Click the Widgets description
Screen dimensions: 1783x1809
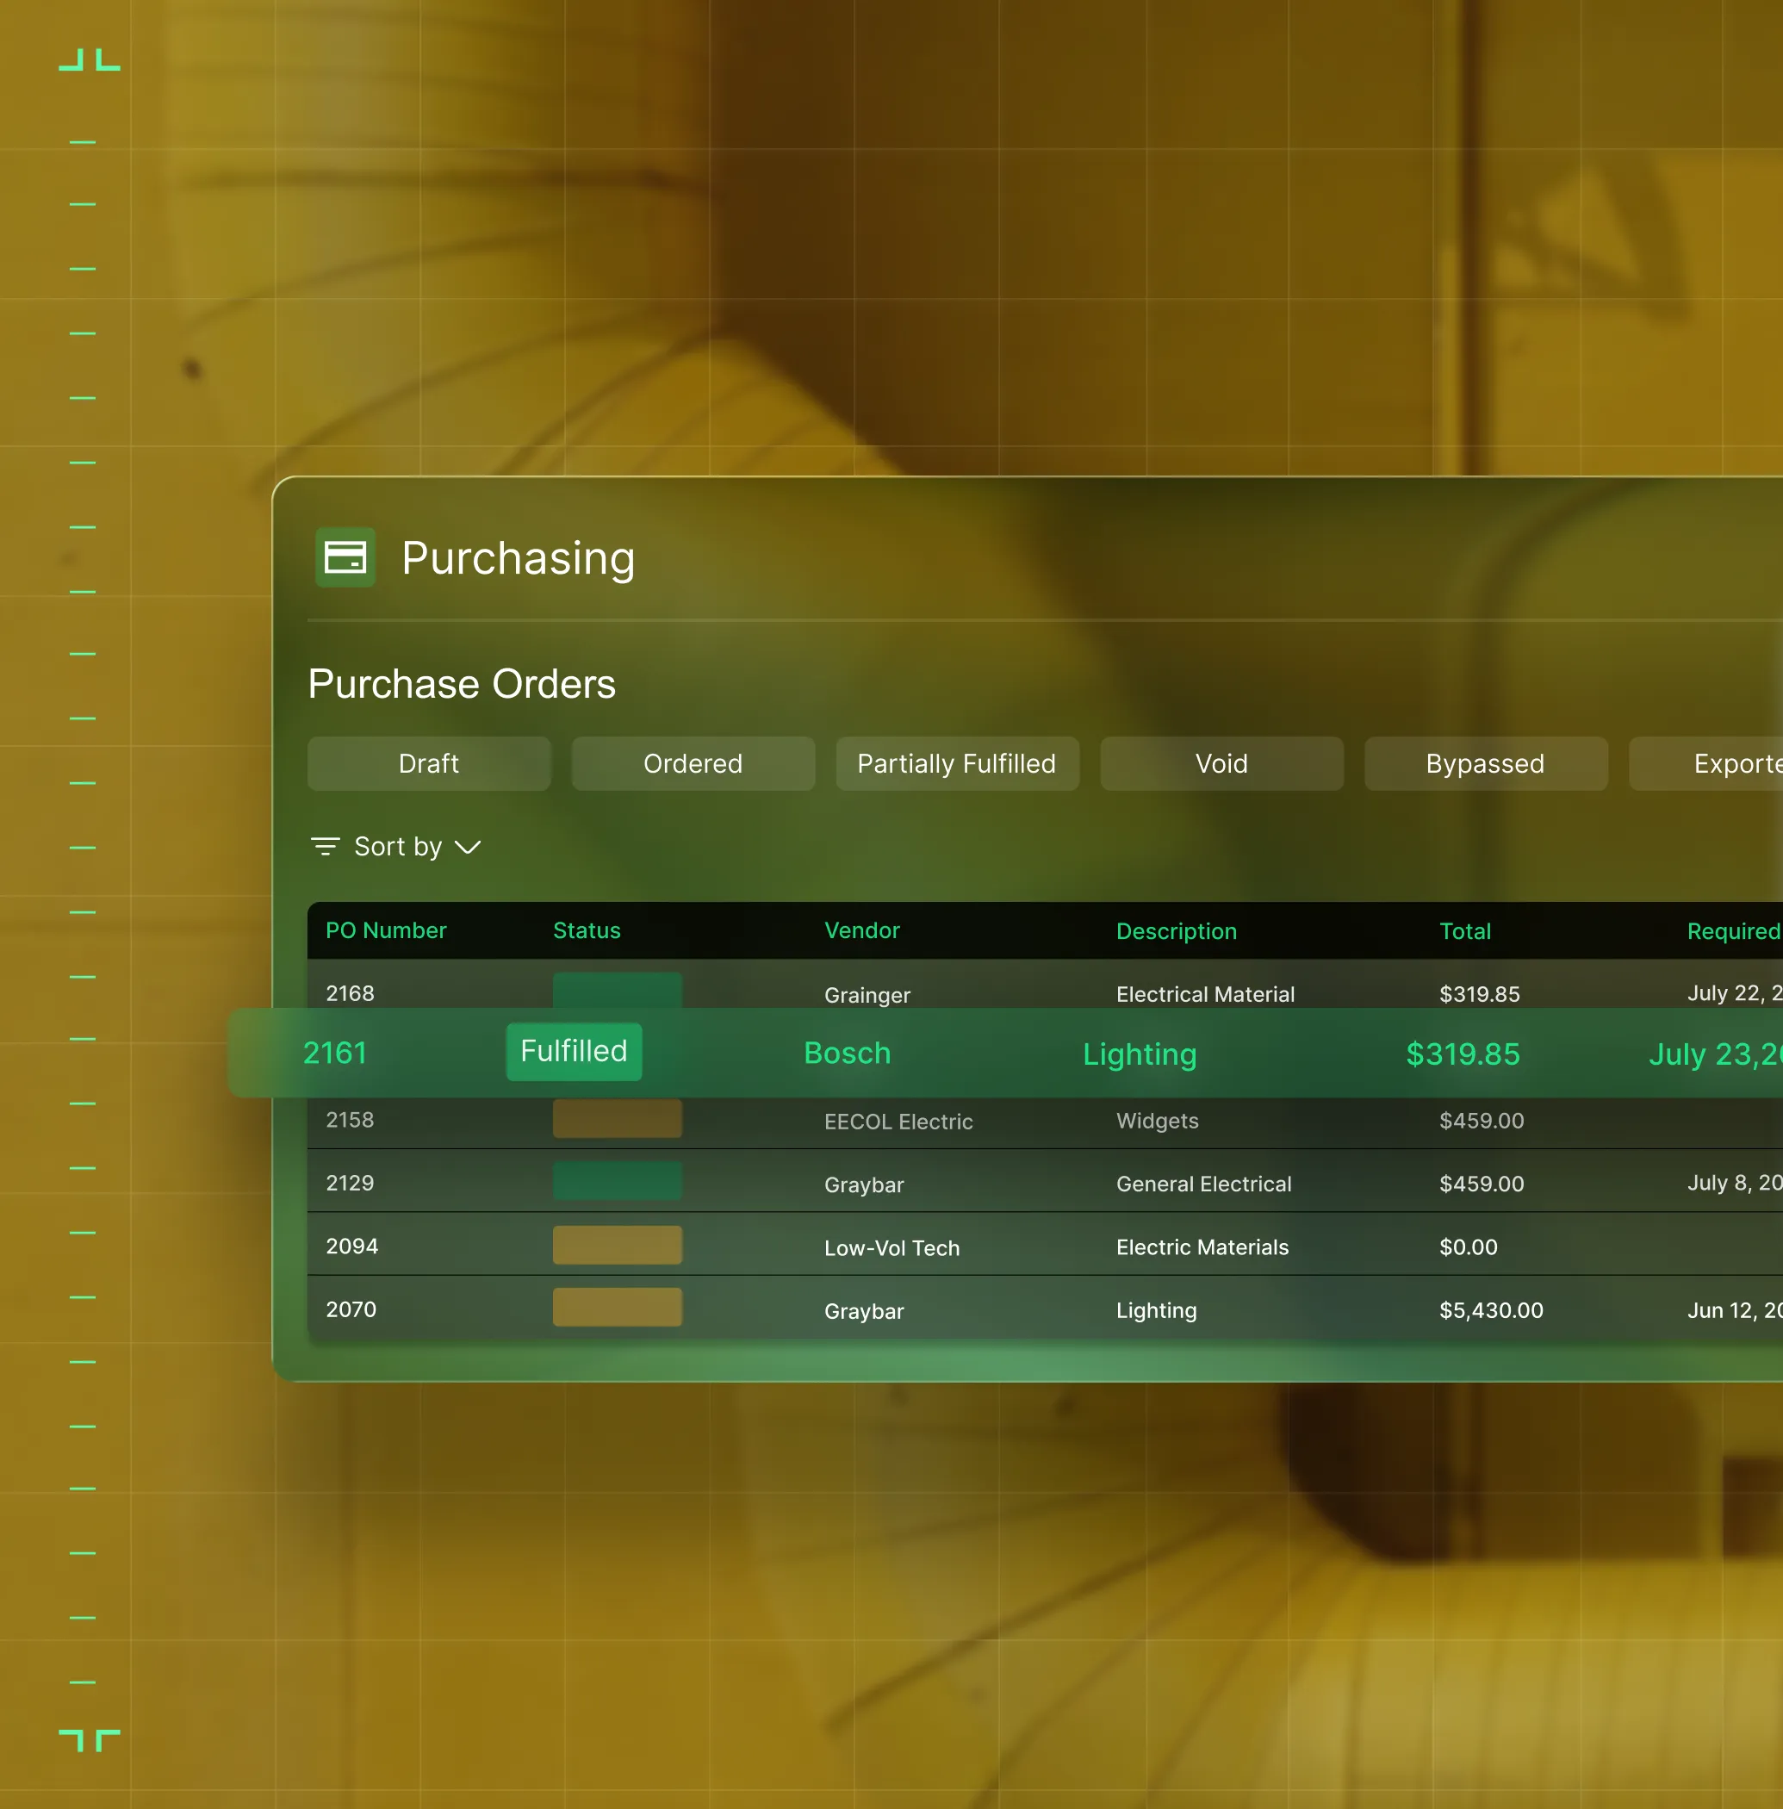point(1158,1121)
